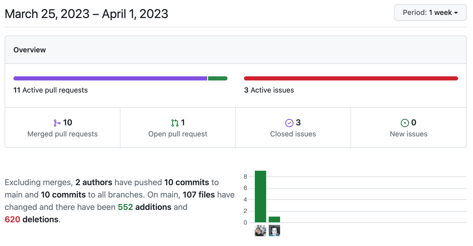The height and width of the screenshot is (246, 473).
Task: Click the green "552 additions" text
Action: tap(144, 207)
